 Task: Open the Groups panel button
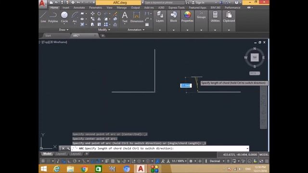[201, 15]
